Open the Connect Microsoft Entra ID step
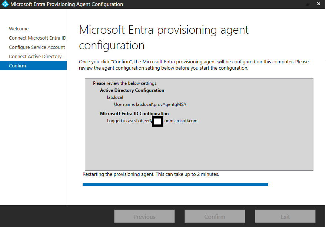This screenshot has height=227, width=326. [37, 38]
